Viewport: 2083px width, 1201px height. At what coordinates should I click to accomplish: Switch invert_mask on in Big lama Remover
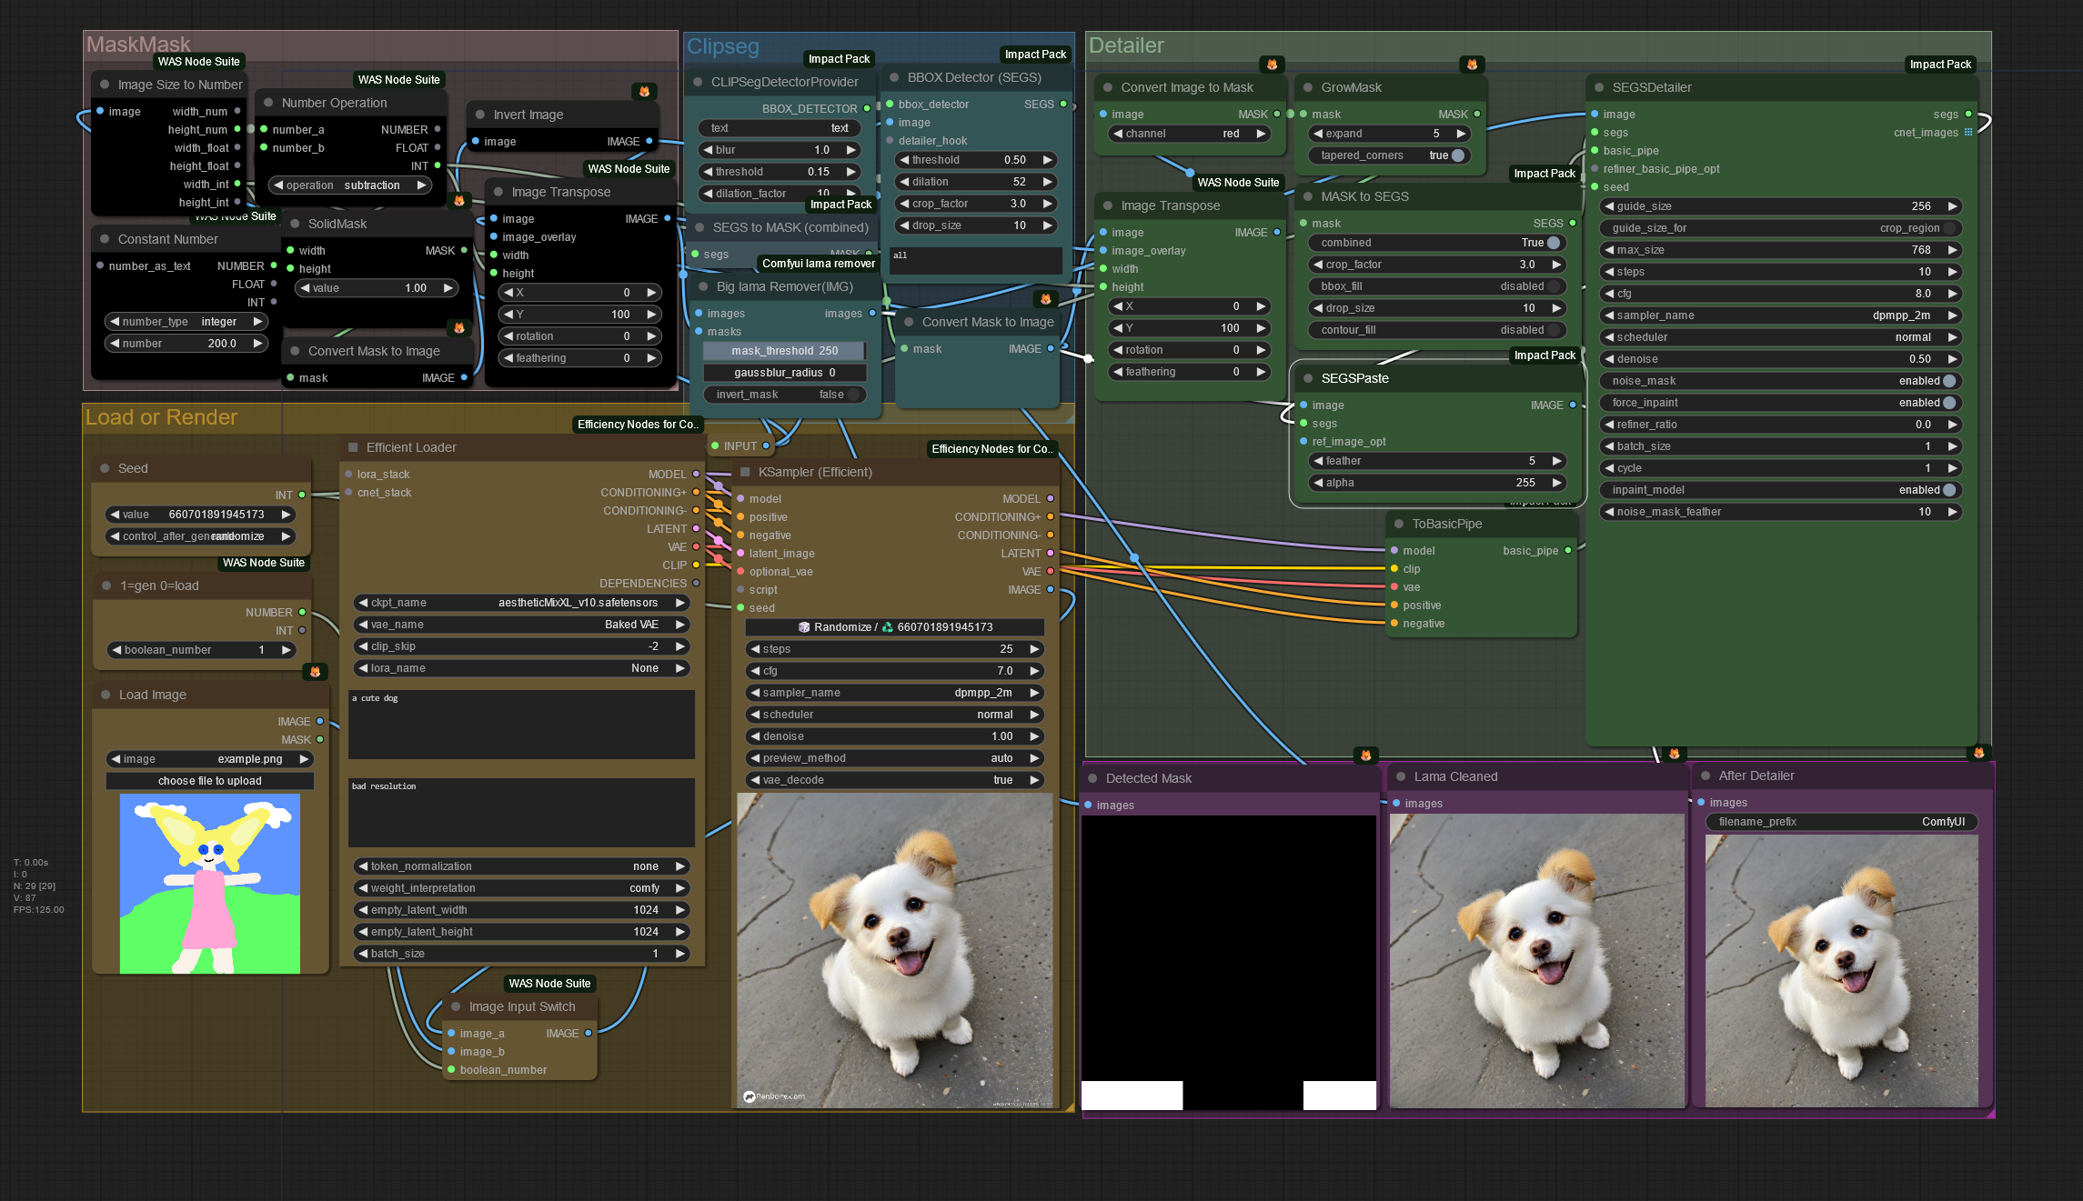pos(853,395)
